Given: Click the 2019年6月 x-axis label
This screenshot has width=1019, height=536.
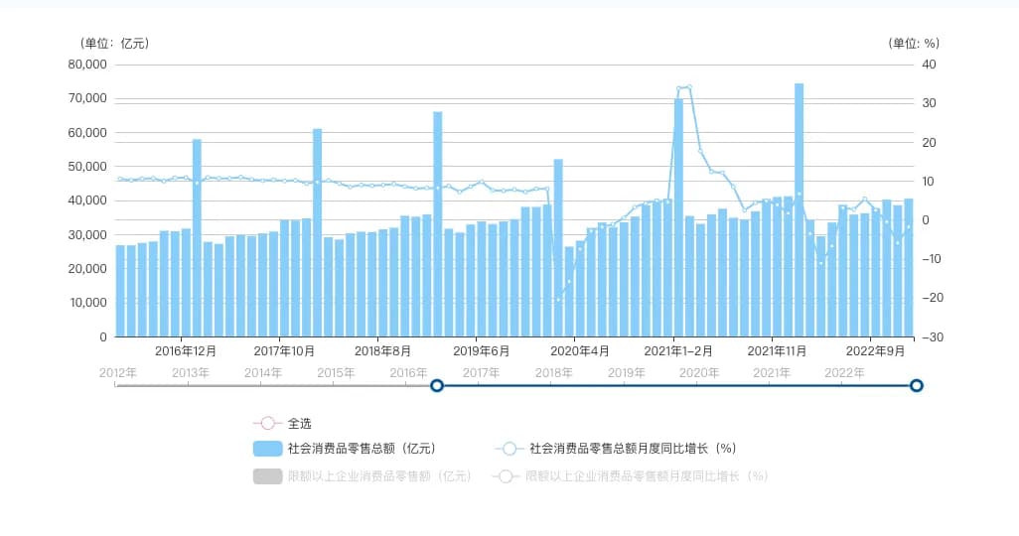Looking at the screenshot, I should pyautogui.click(x=482, y=351).
